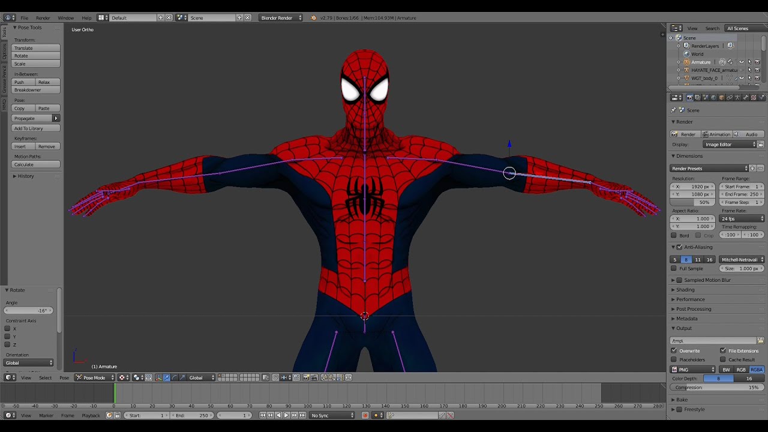Open the Bone properties tab icon
Screen dimensions: 768x432
[746, 97]
